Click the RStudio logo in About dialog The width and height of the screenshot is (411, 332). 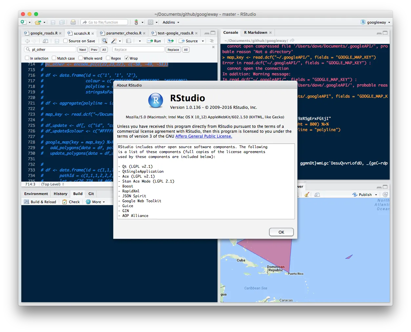point(156,101)
